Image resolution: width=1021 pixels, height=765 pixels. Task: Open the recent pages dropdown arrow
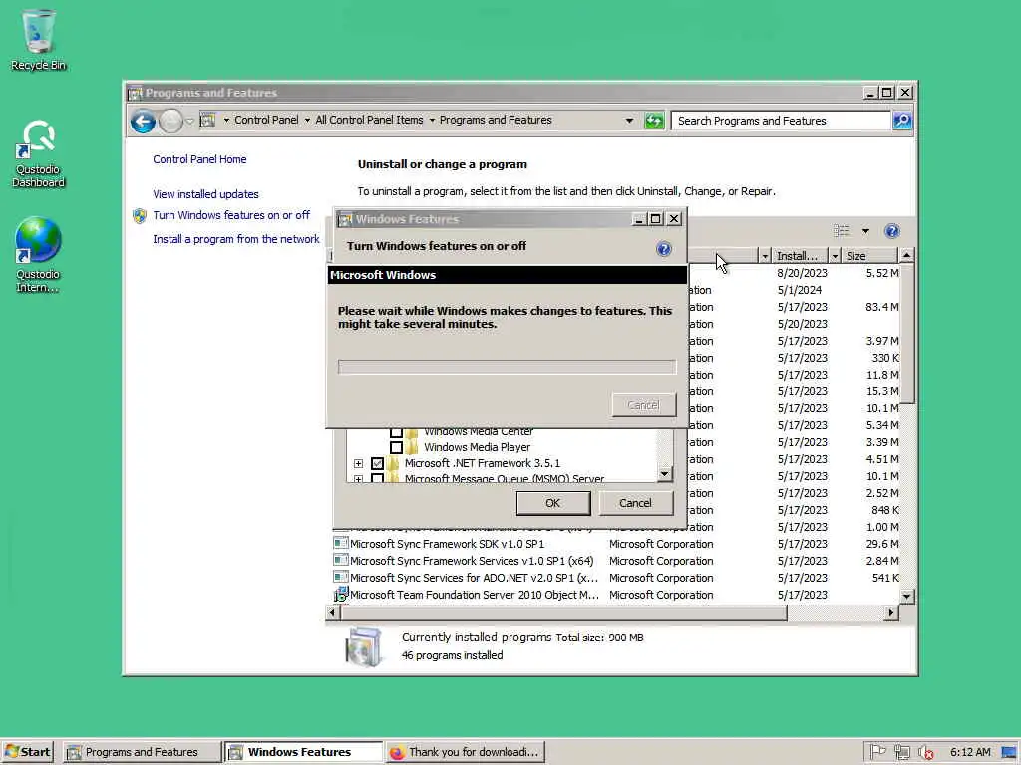tap(189, 121)
